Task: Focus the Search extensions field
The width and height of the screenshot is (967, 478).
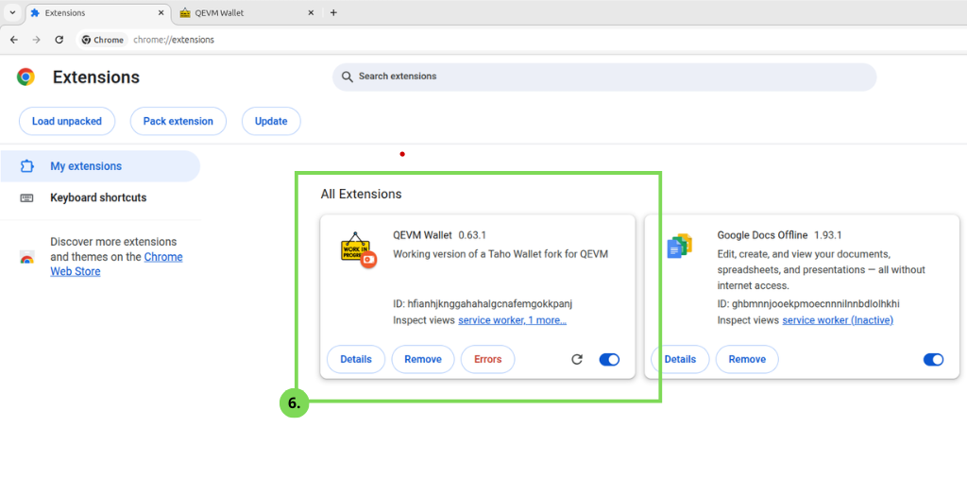Action: tap(604, 77)
